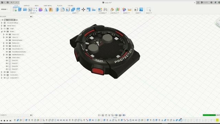This screenshot has height=124, width=220.
Task: Click the timeline position marker
Action: [181, 120]
